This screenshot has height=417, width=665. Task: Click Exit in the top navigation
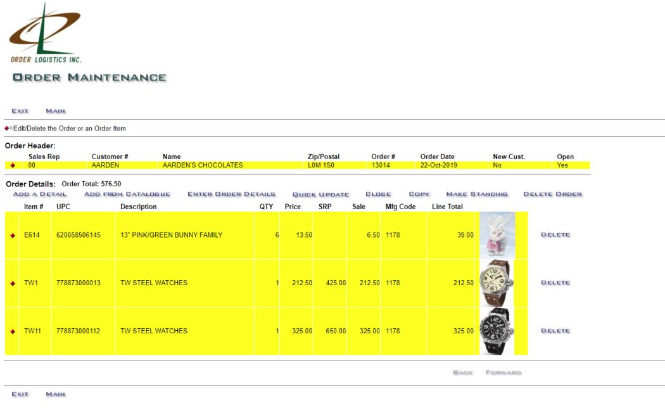(20, 110)
